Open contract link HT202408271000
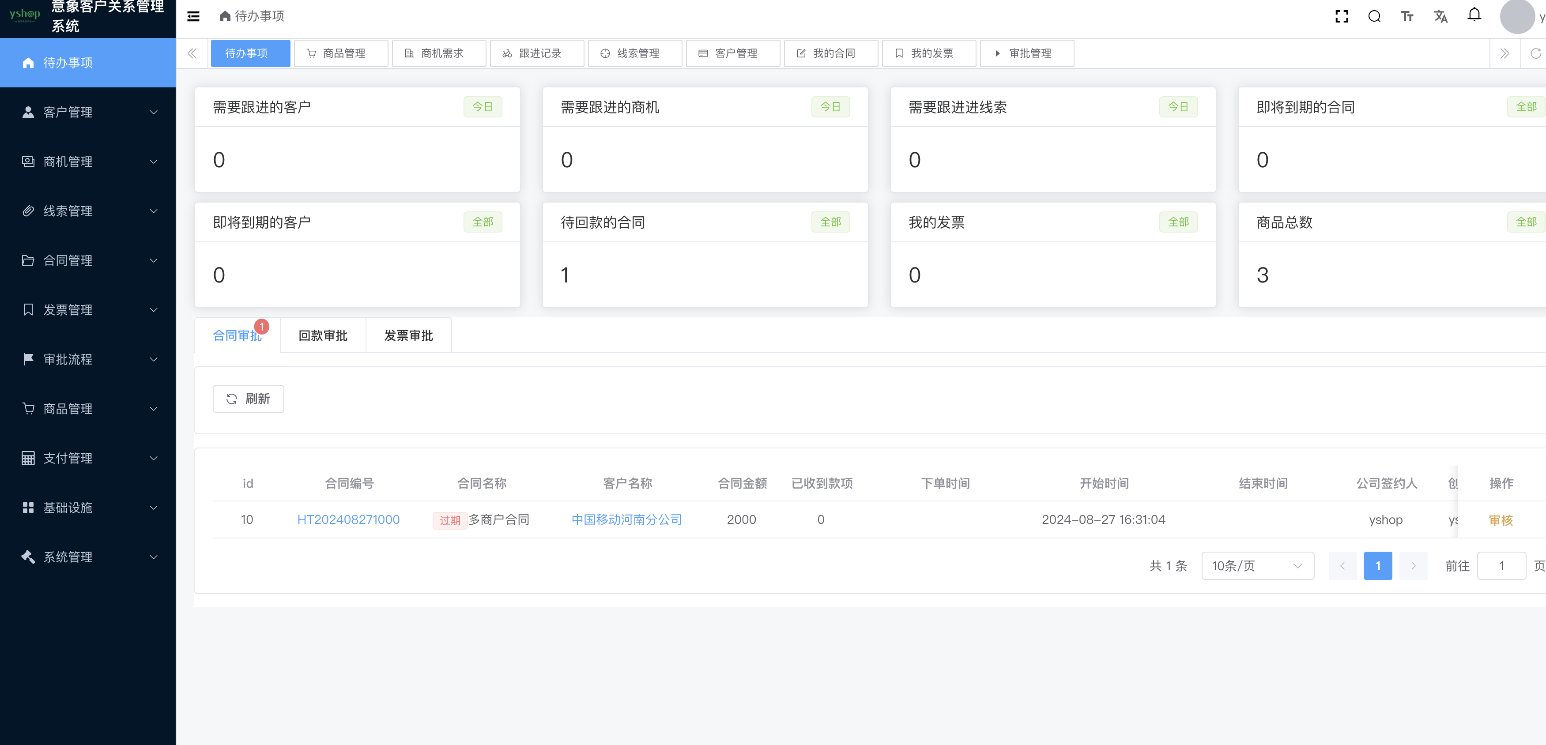 coord(348,519)
